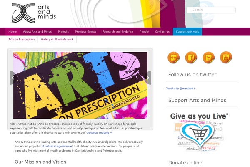Open Gallery of Students work link
The image size is (250, 167).
point(57,39)
